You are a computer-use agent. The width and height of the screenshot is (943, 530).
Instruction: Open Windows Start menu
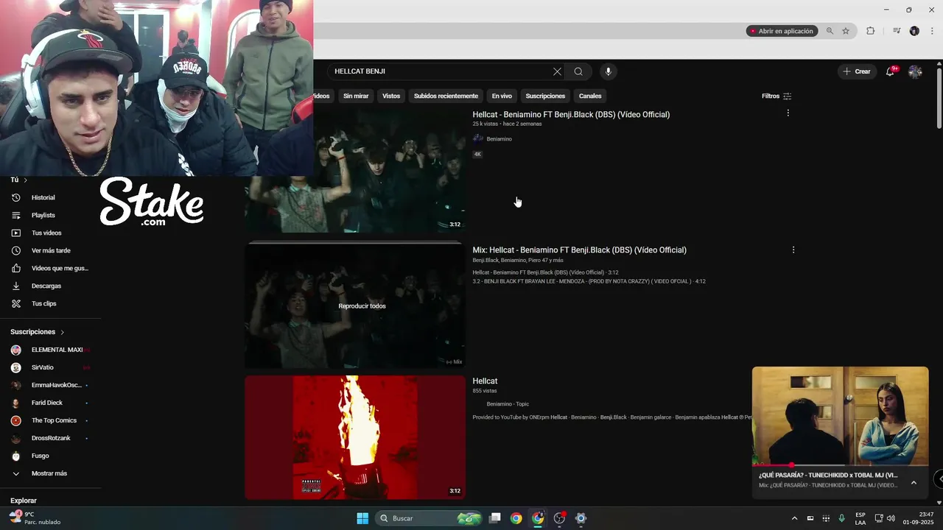click(x=362, y=518)
